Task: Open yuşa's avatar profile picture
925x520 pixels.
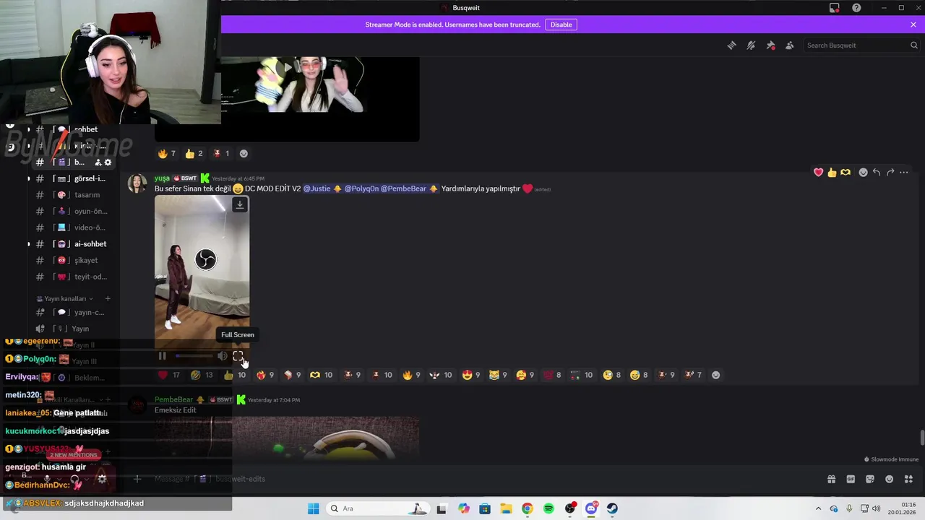Action: 137,183
